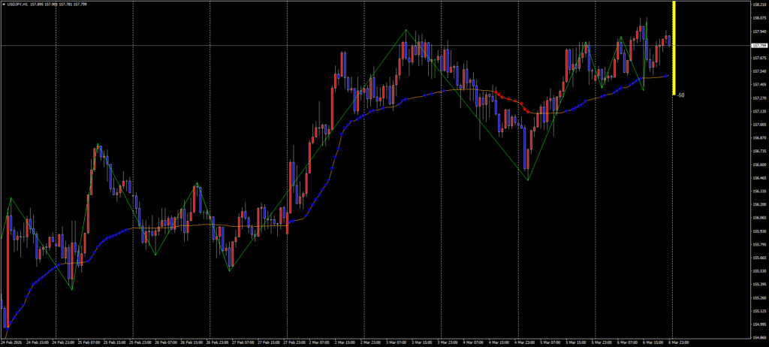
Task: Click the 158.210 level on price scale
Action: point(758,5)
